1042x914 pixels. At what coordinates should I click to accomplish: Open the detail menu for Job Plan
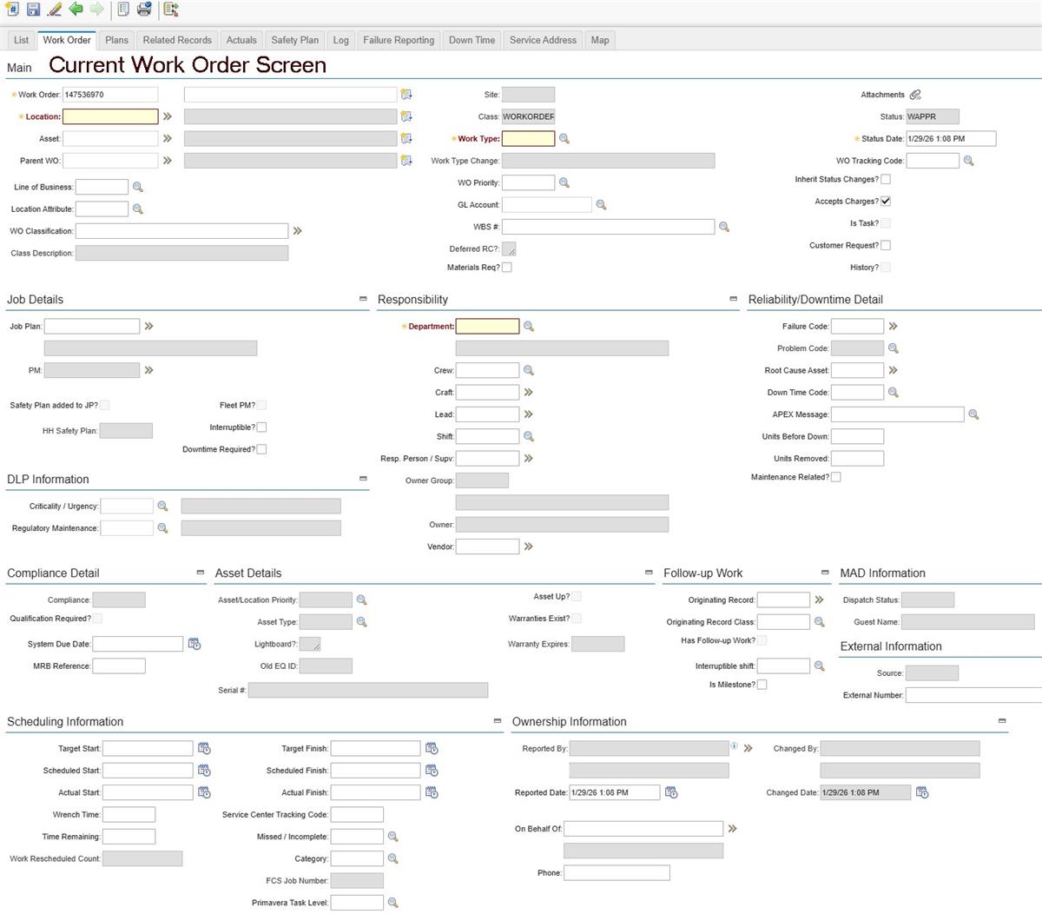pyautogui.click(x=149, y=326)
